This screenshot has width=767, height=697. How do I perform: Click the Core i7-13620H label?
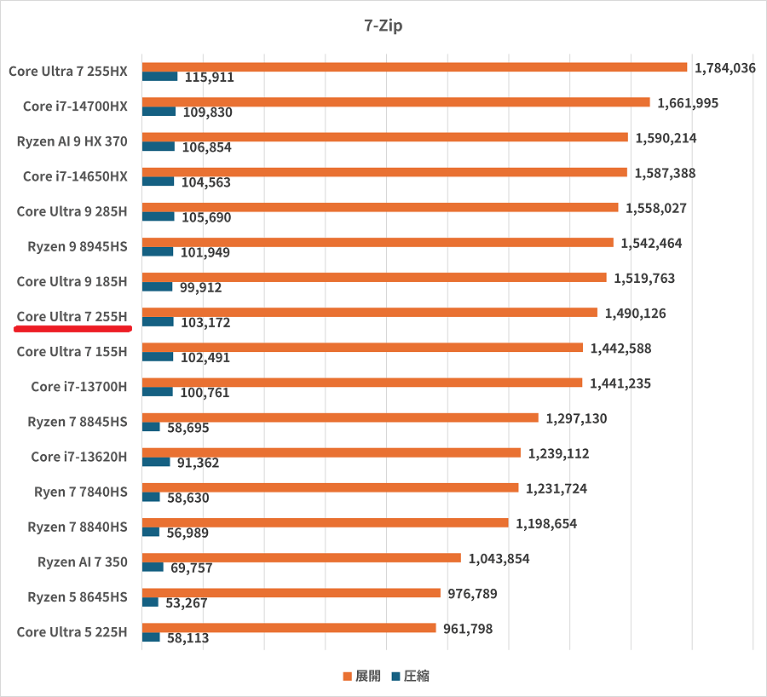(78, 457)
